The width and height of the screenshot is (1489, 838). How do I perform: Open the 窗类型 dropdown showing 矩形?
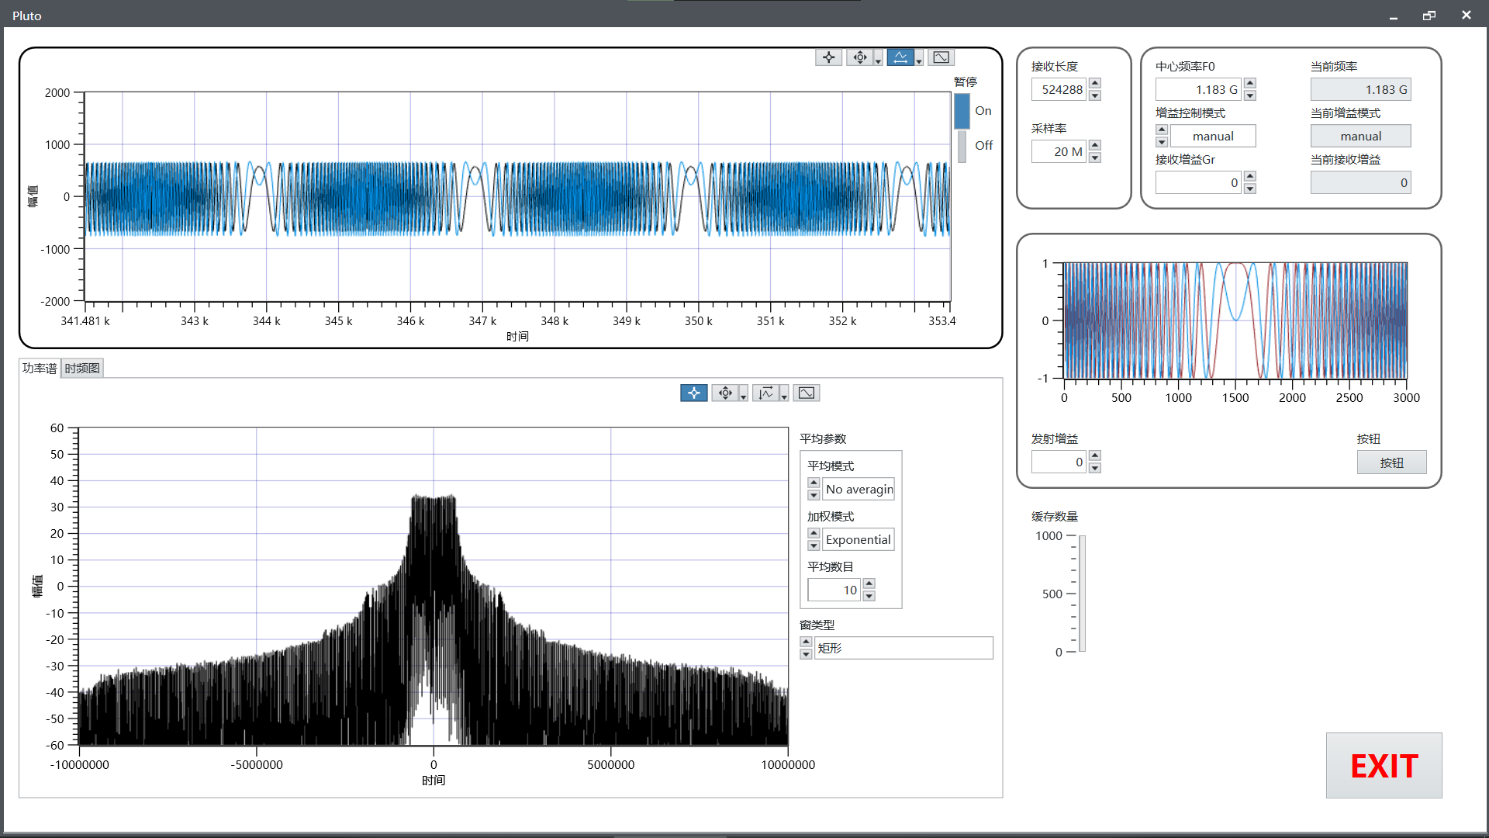click(903, 648)
